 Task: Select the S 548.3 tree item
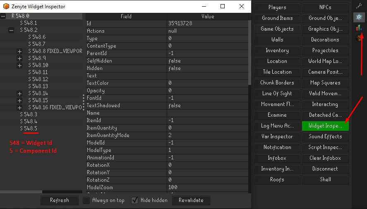click(x=29, y=114)
